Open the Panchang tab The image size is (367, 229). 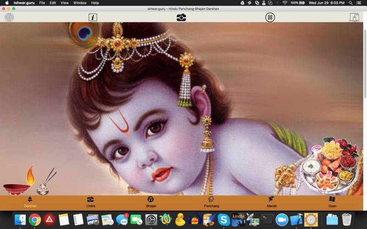[x=211, y=202]
